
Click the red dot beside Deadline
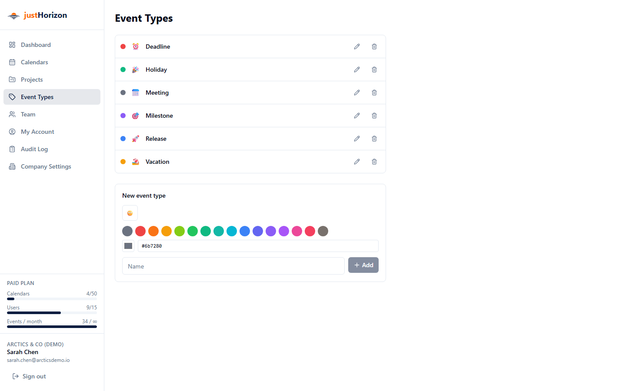(123, 46)
